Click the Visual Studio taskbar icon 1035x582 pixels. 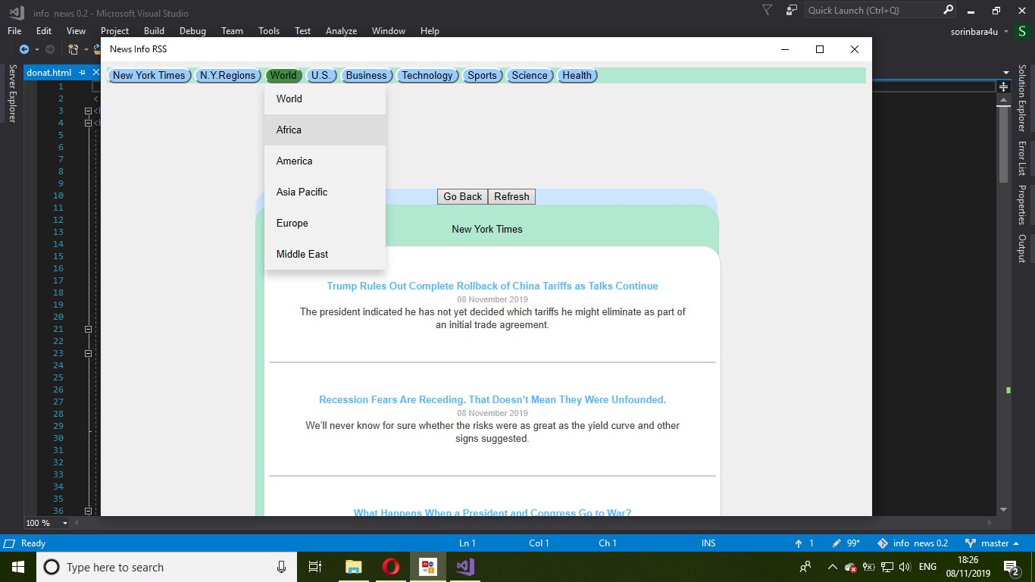[x=464, y=567]
